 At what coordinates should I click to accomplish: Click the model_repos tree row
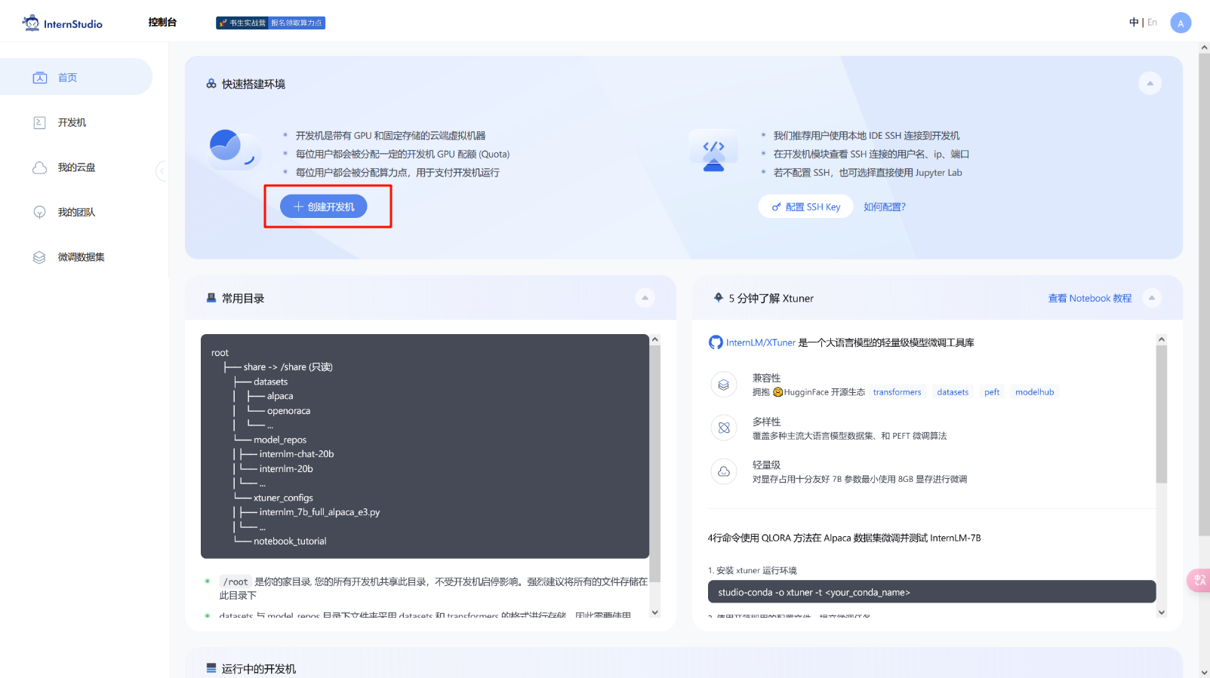pos(280,440)
